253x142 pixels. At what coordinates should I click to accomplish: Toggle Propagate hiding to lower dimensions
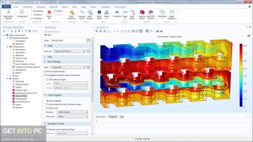pyautogui.click(x=45, y=75)
